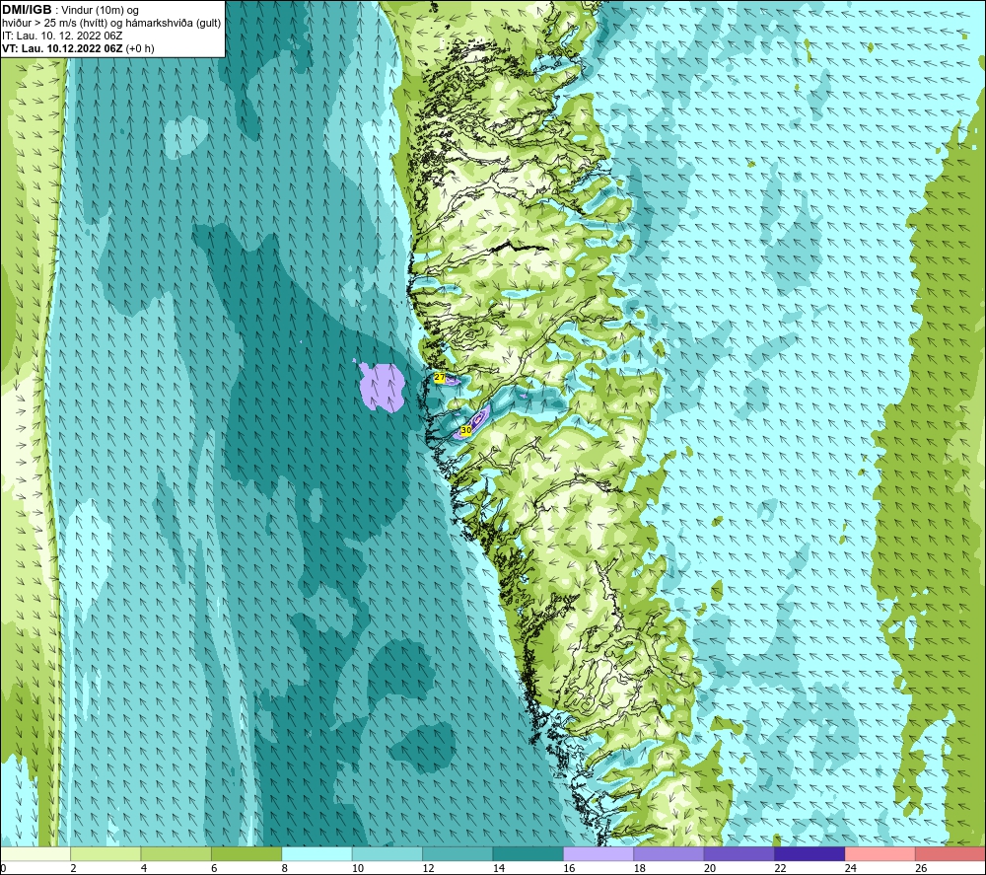Click the 20-22 m/s legend color swatch
This screenshot has height=875, width=986.
(x=739, y=853)
